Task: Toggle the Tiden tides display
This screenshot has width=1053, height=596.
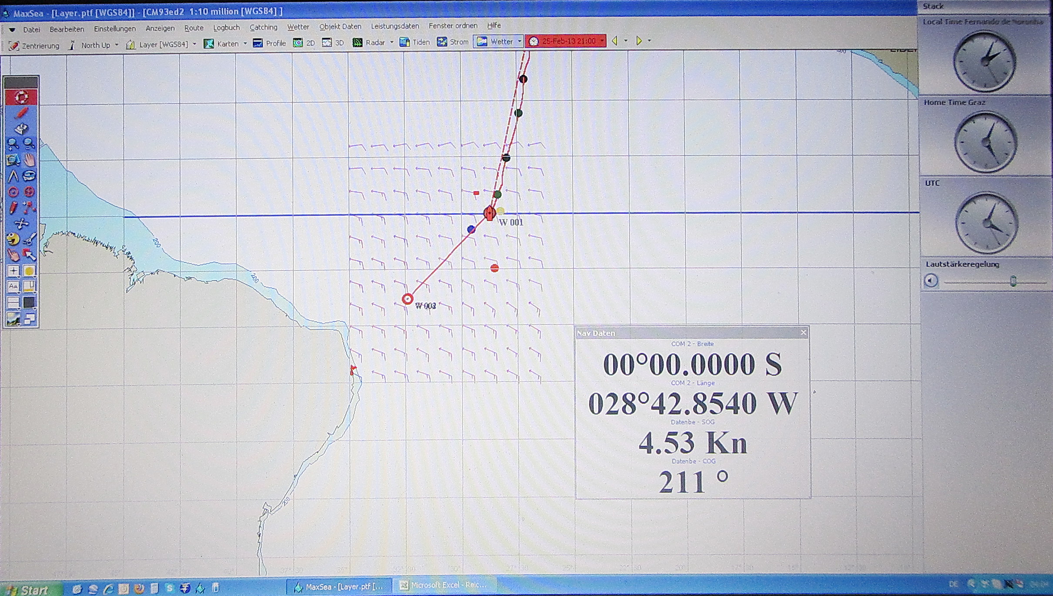Action: 415,42
